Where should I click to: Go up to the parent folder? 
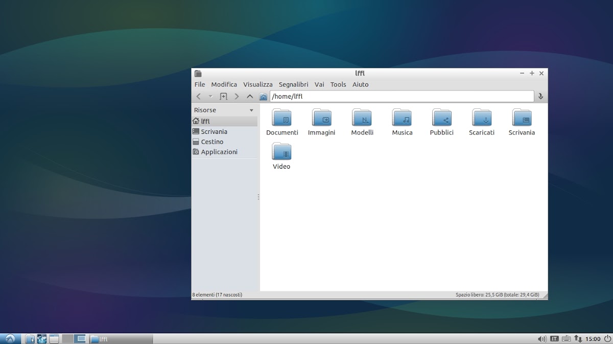(x=250, y=97)
